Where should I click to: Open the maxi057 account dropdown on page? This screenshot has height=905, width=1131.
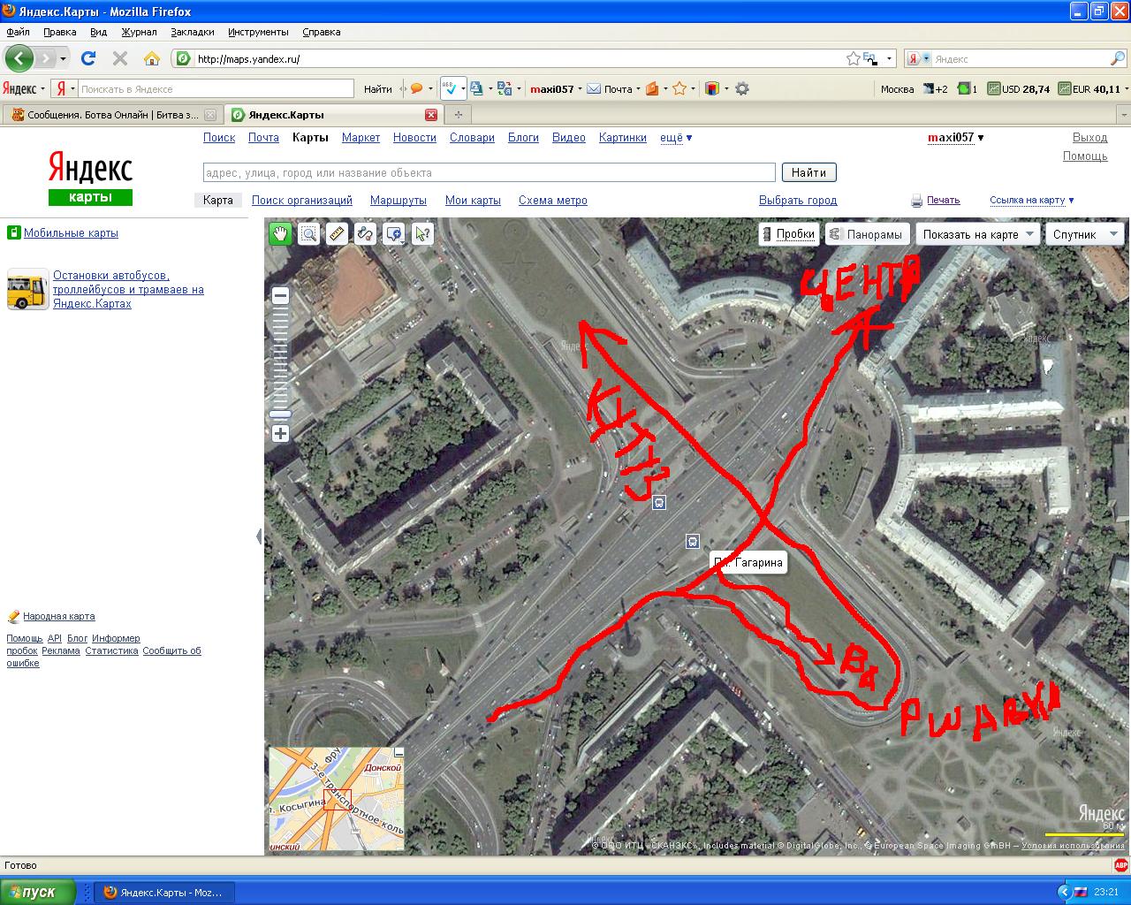[955, 138]
